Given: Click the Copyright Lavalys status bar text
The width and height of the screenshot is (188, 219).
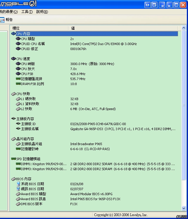Looking at the screenshot, I should tap(121, 215).
